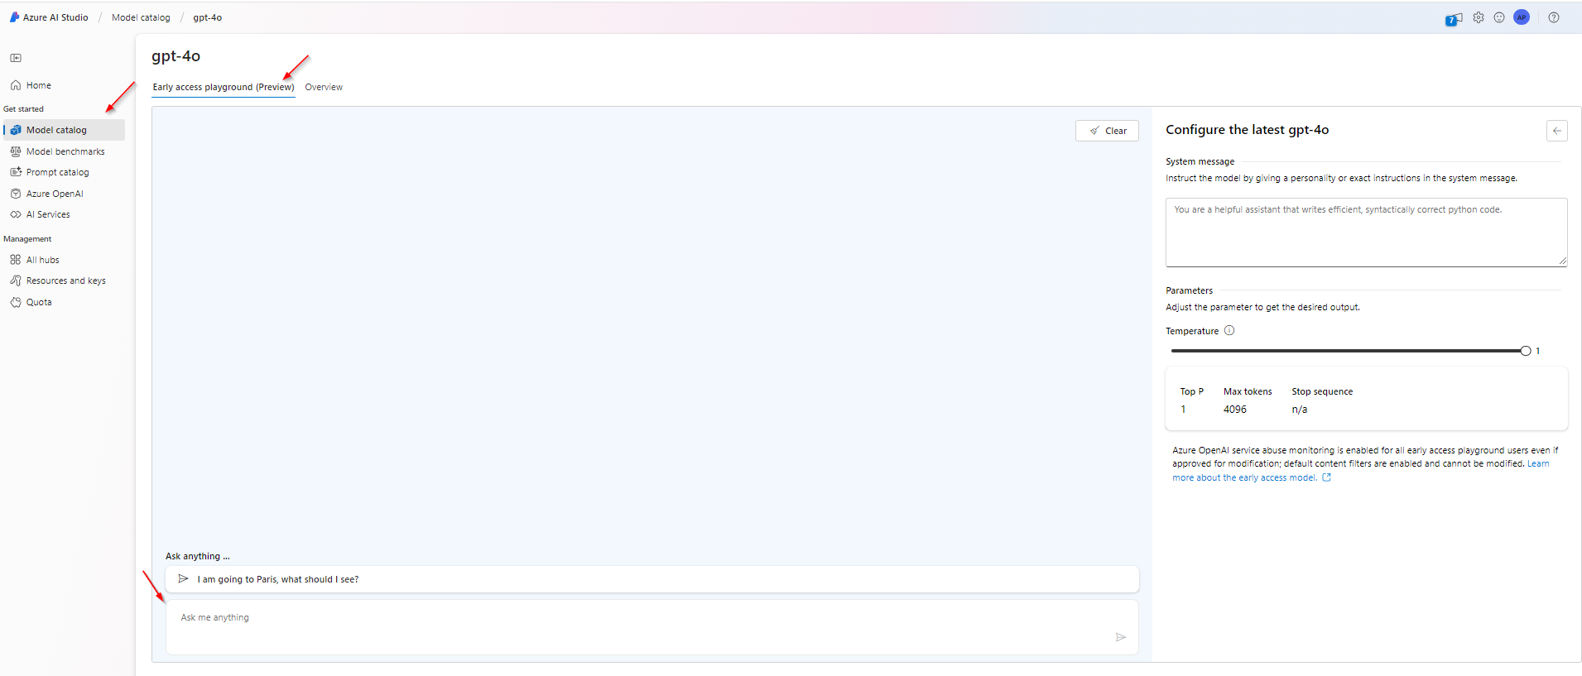Click the Azure AI Studio logo

14,17
